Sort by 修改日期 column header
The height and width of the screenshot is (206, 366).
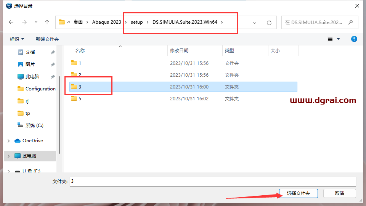point(179,50)
